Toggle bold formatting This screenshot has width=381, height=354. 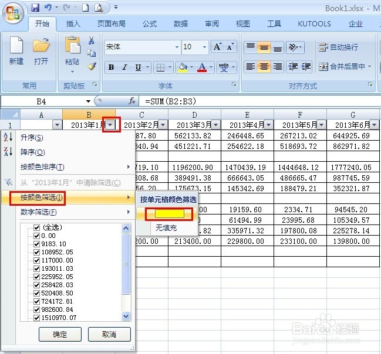(x=112, y=67)
